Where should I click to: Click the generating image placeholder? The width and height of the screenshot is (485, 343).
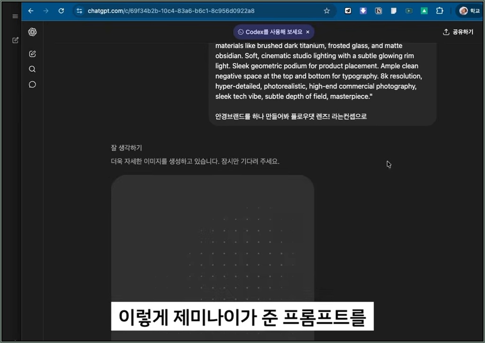click(212, 257)
